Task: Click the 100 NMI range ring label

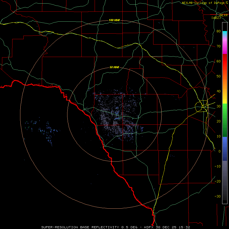Action: point(114,20)
